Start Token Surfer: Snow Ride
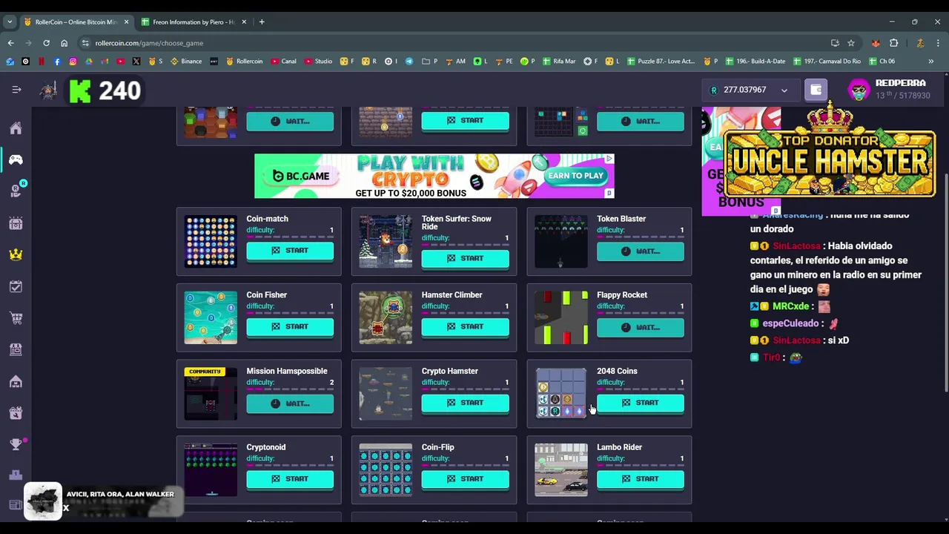The image size is (949, 534). tap(465, 258)
